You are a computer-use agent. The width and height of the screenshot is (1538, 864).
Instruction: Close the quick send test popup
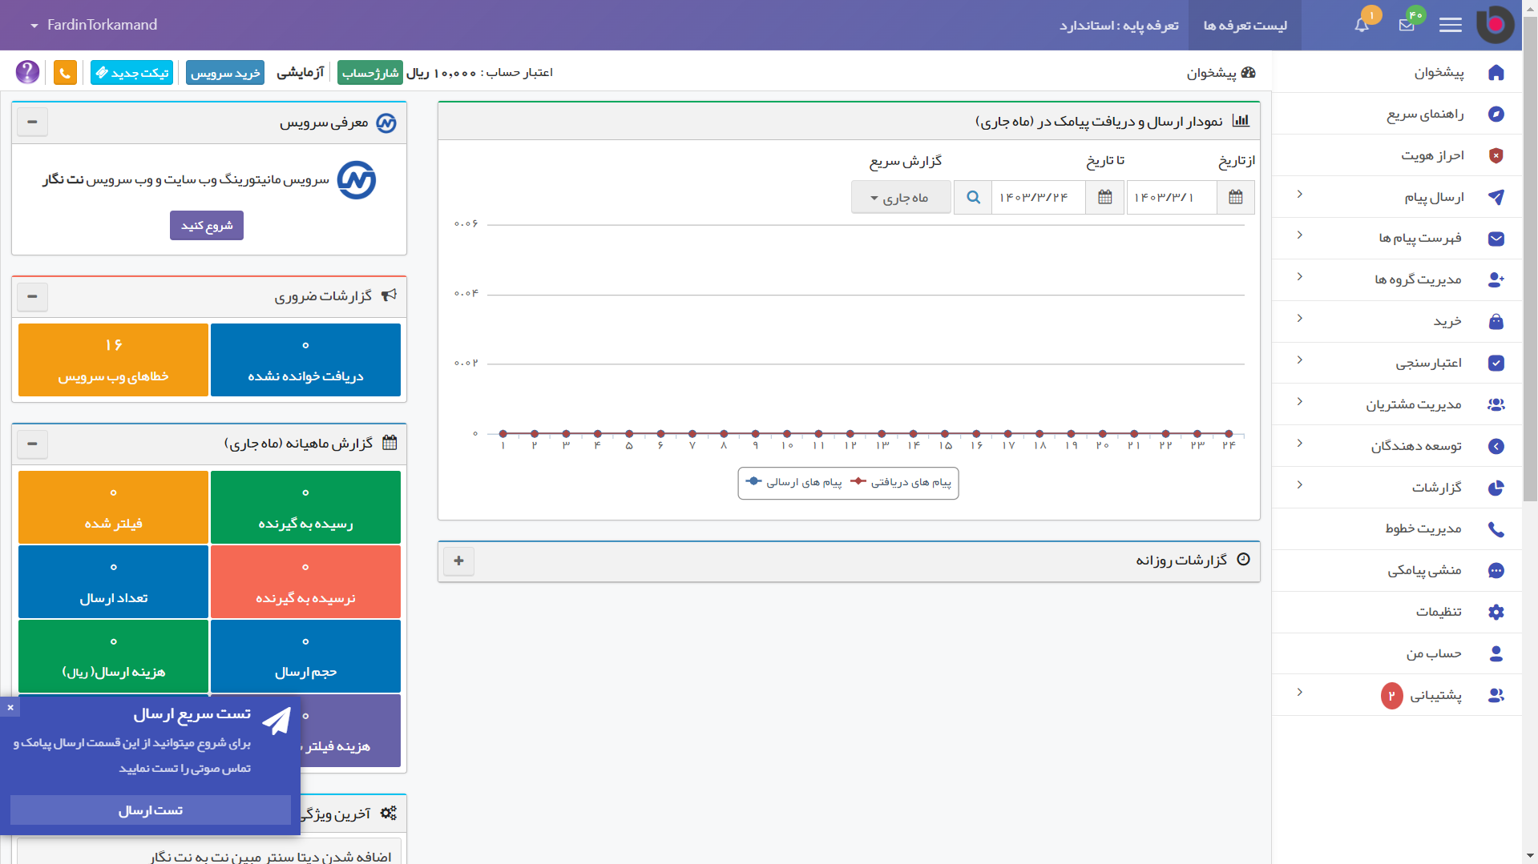tap(10, 708)
